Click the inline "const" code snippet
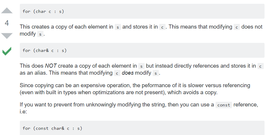Image resolution: width=266 pixels, height=135 pixels. [x=224, y=105]
